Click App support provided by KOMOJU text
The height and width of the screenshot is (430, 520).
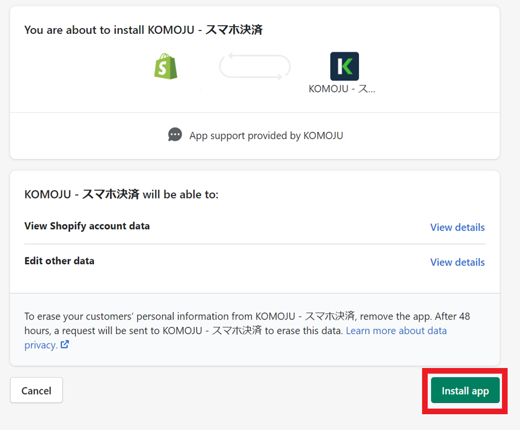pyautogui.click(x=266, y=135)
